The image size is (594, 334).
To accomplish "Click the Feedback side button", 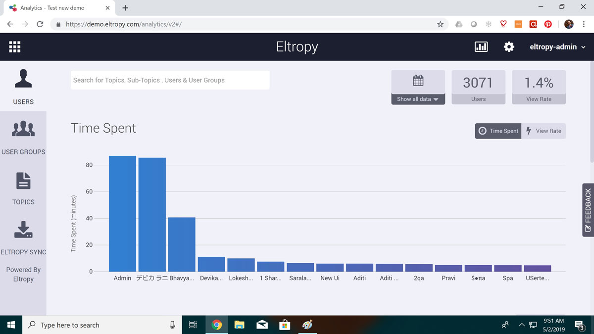I will tap(588, 210).
